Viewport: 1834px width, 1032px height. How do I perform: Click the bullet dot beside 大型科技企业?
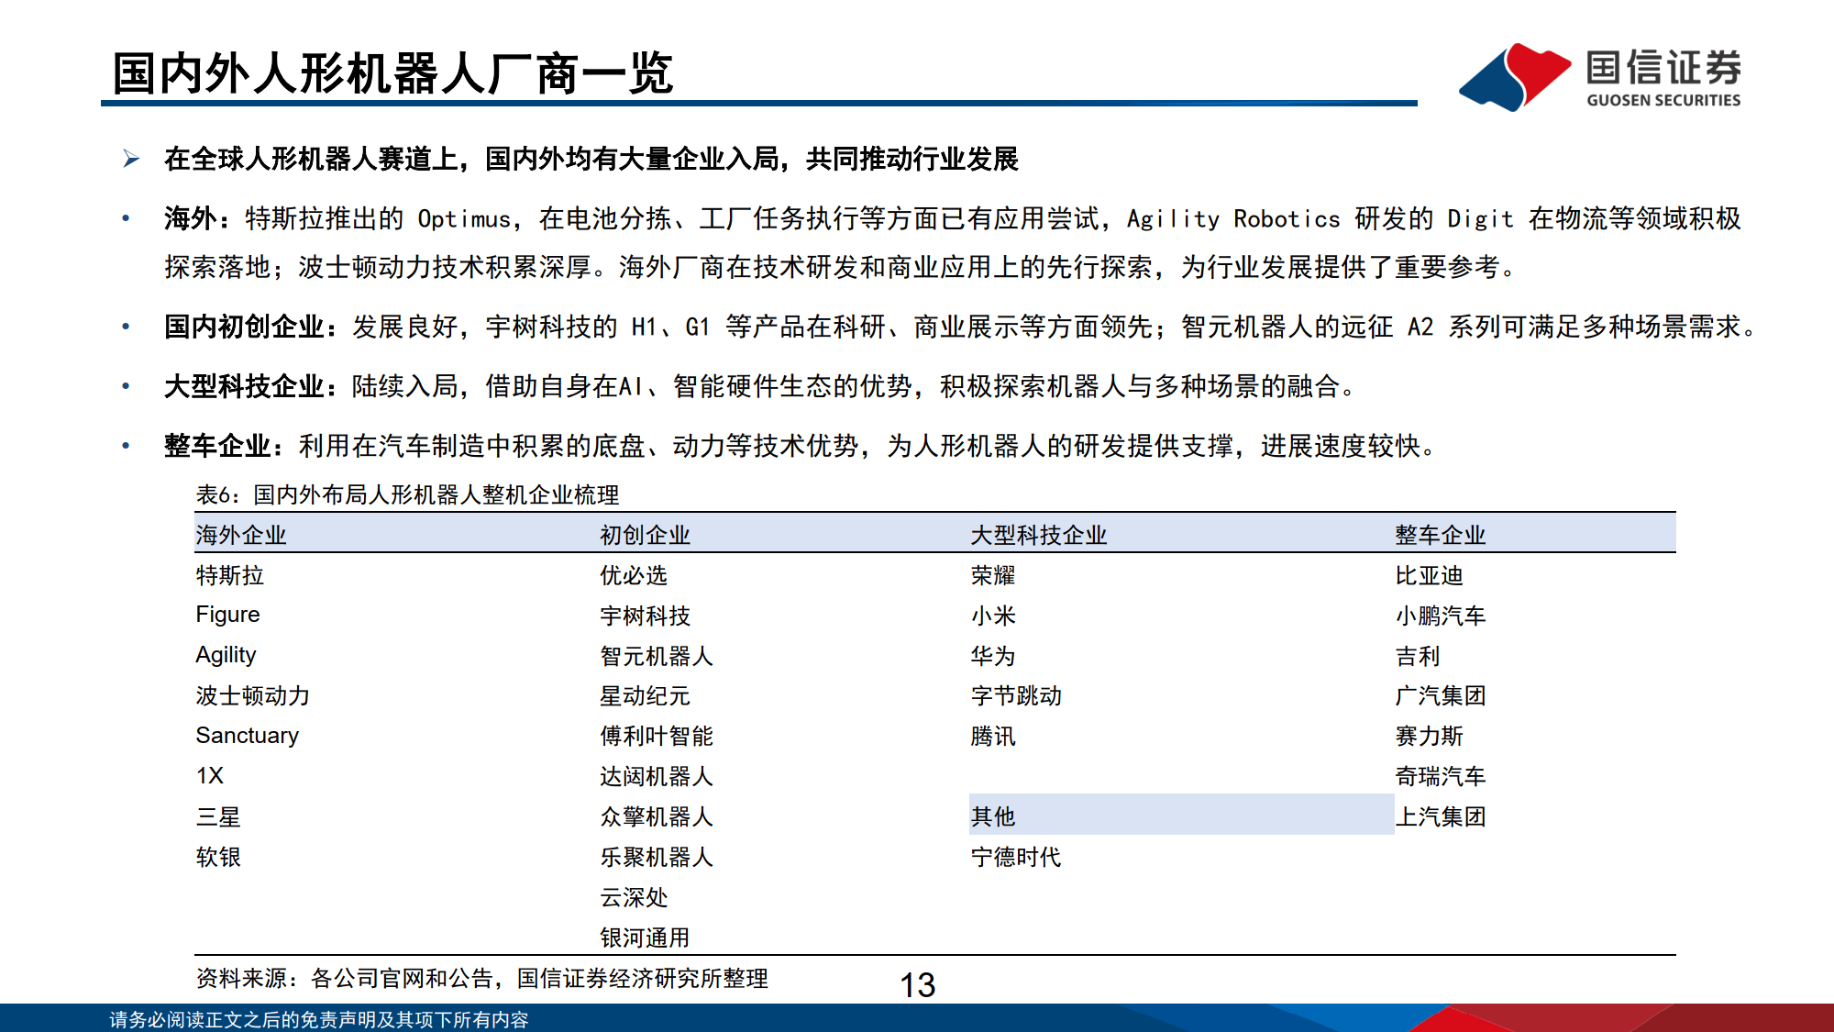(127, 385)
